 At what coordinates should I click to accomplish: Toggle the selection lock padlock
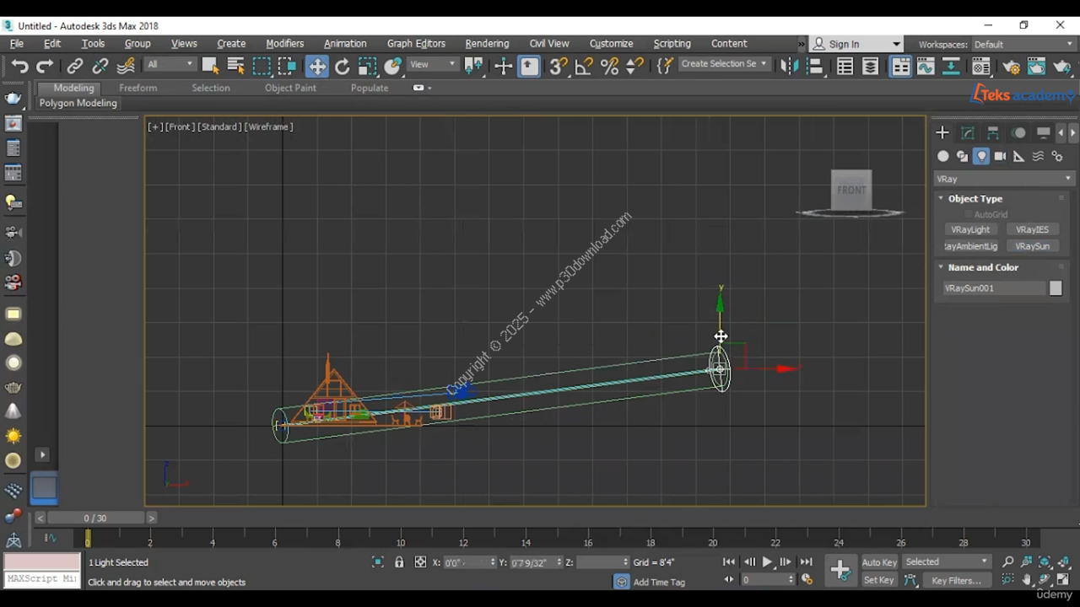(x=399, y=562)
